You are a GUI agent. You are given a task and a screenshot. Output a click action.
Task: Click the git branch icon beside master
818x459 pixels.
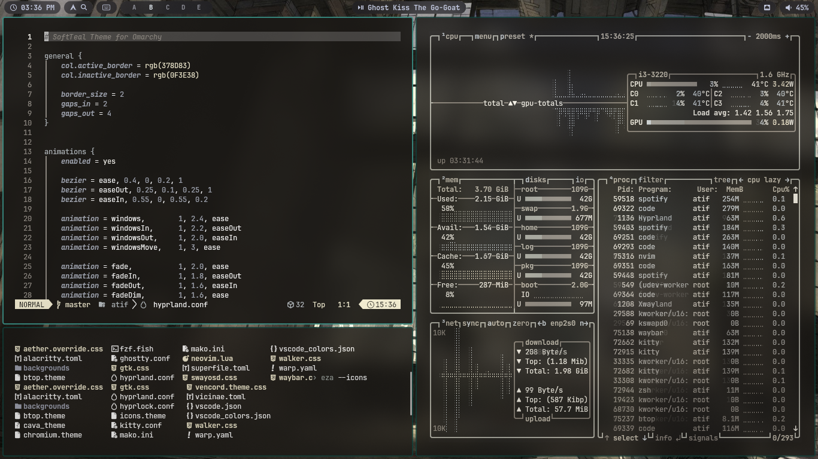click(x=59, y=305)
